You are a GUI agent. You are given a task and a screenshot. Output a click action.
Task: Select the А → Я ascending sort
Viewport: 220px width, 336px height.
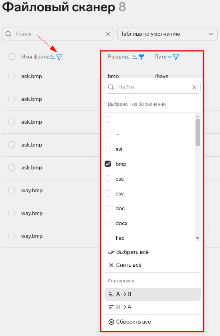[x=153, y=294]
